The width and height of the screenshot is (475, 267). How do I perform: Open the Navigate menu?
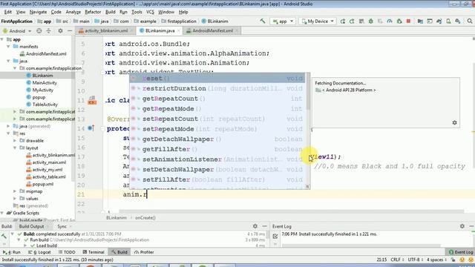click(38, 12)
